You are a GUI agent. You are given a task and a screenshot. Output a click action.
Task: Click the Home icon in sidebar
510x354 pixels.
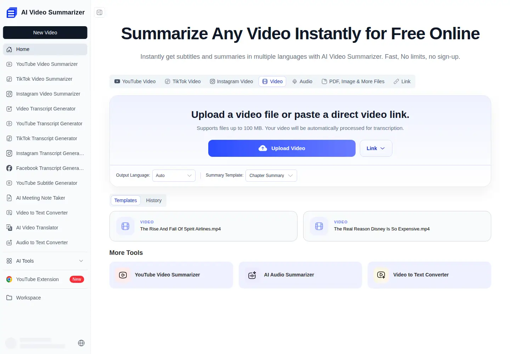tap(9, 49)
